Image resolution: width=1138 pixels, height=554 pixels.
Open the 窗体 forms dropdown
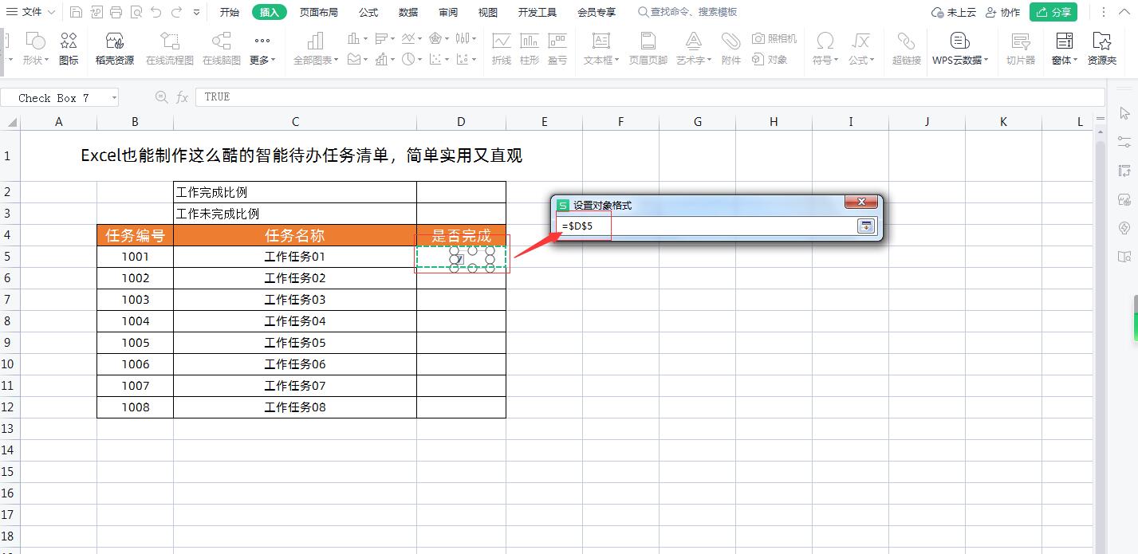[1064, 48]
